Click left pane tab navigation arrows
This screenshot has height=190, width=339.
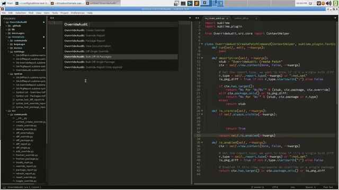52,18
